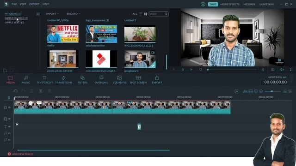Take a snapshot with the camera icon
This screenshot has width=296, height=166.
[272, 70]
